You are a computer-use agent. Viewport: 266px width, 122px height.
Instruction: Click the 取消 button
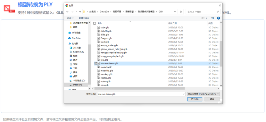point(212,99)
